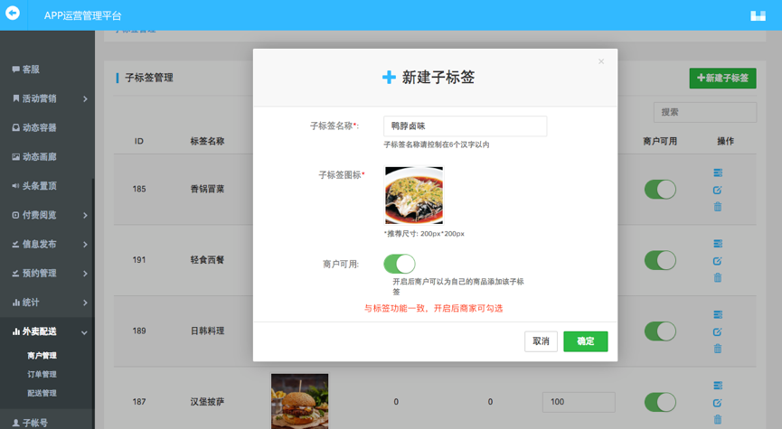This screenshot has width=782, height=429.
Task: Click the top-right header layout icon
Action: (x=758, y=15)
